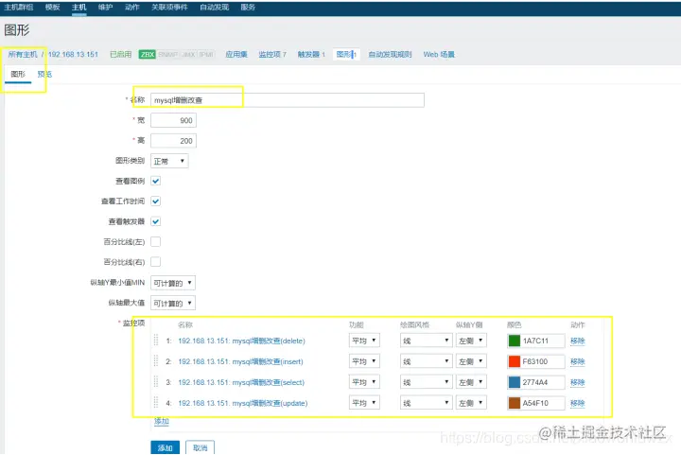Click the 宽 width field
The image size is (681, 455).
173,120
